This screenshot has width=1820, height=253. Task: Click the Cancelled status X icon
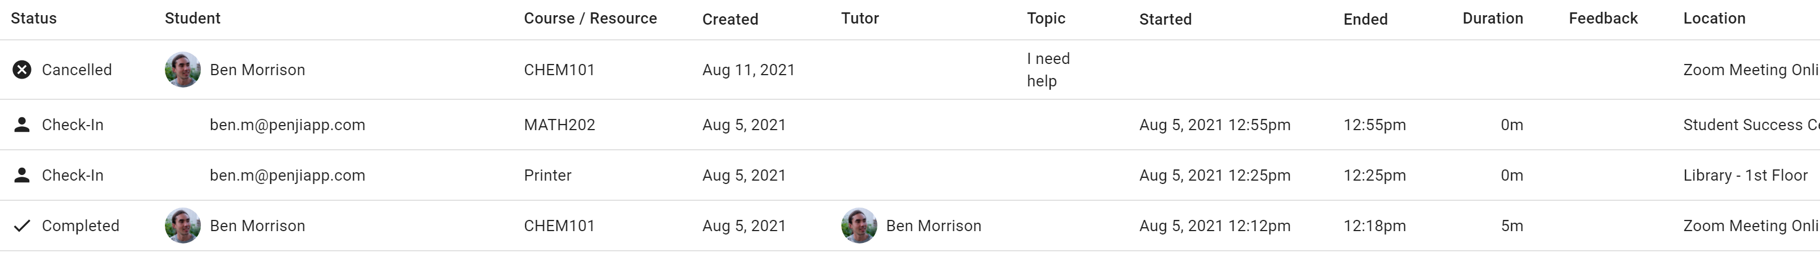point(22,70)
